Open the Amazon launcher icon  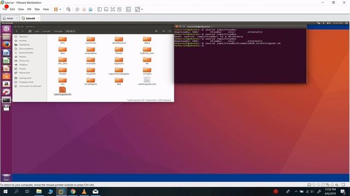point(6,84)
